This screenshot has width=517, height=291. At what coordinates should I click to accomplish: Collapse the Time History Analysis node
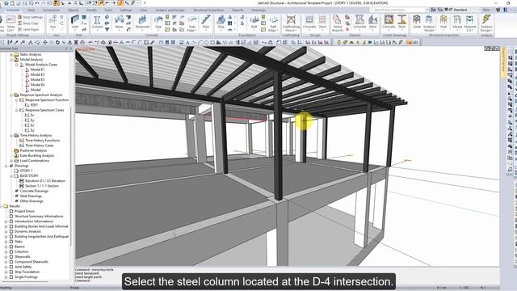(11, 136)
